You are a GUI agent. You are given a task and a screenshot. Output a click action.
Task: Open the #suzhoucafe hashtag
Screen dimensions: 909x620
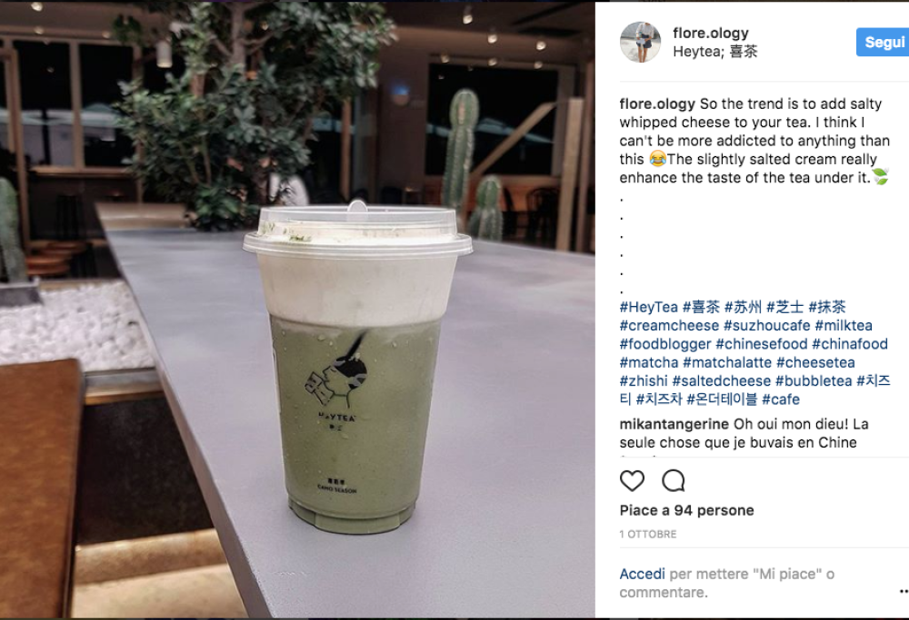[766, 325]
